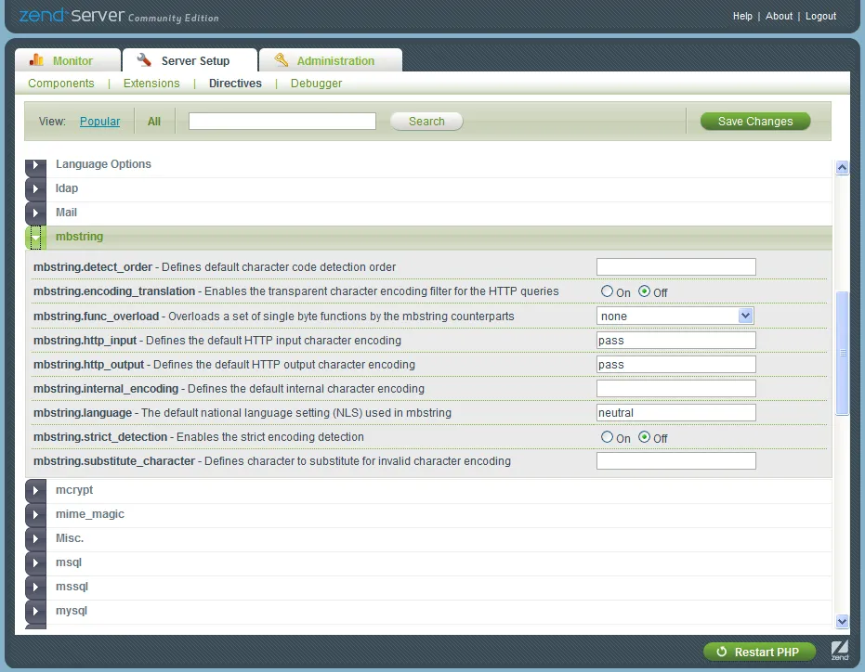Expand the mysql section

tap(36, 612)
